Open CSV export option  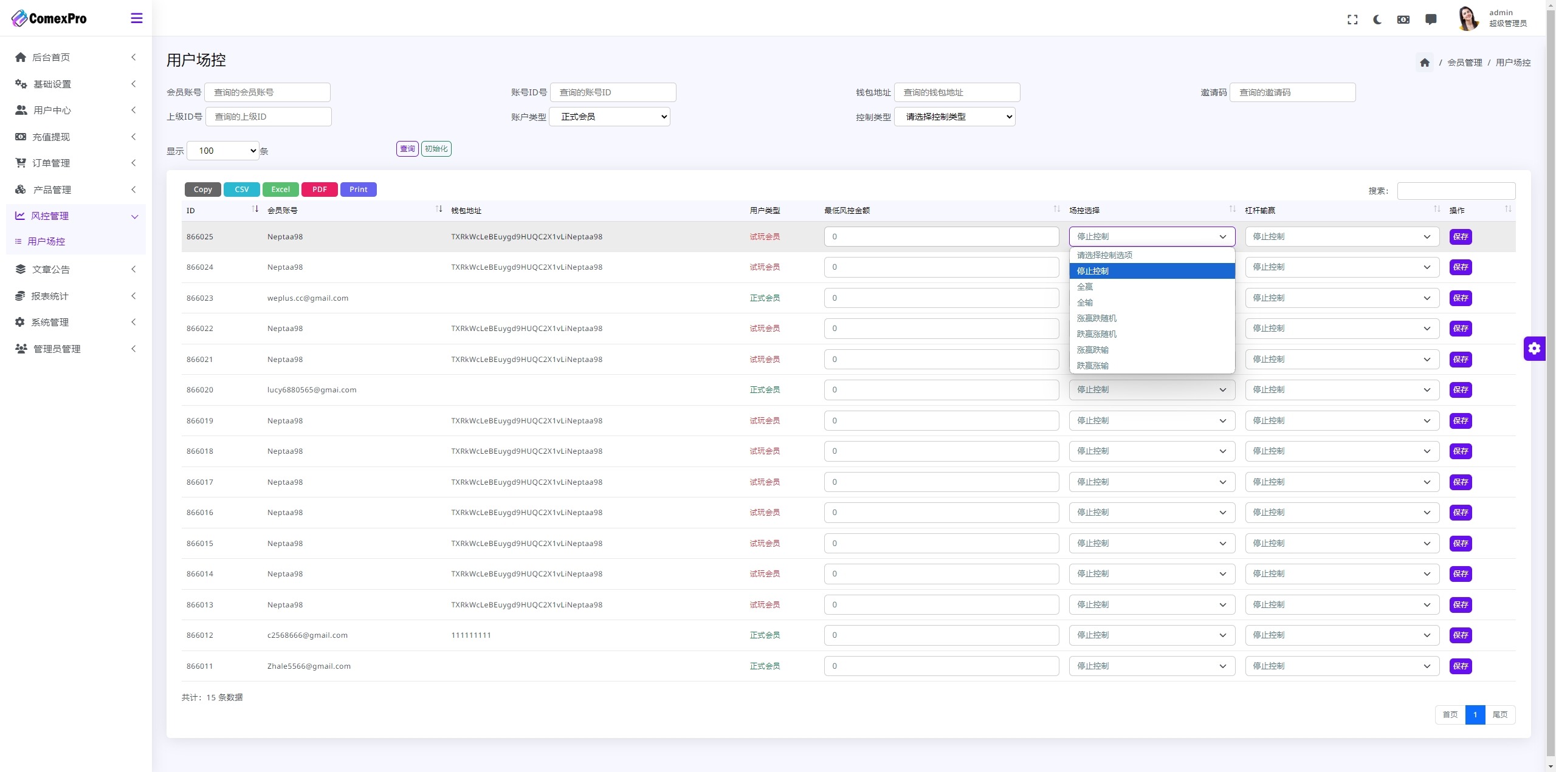coord(242,188)
